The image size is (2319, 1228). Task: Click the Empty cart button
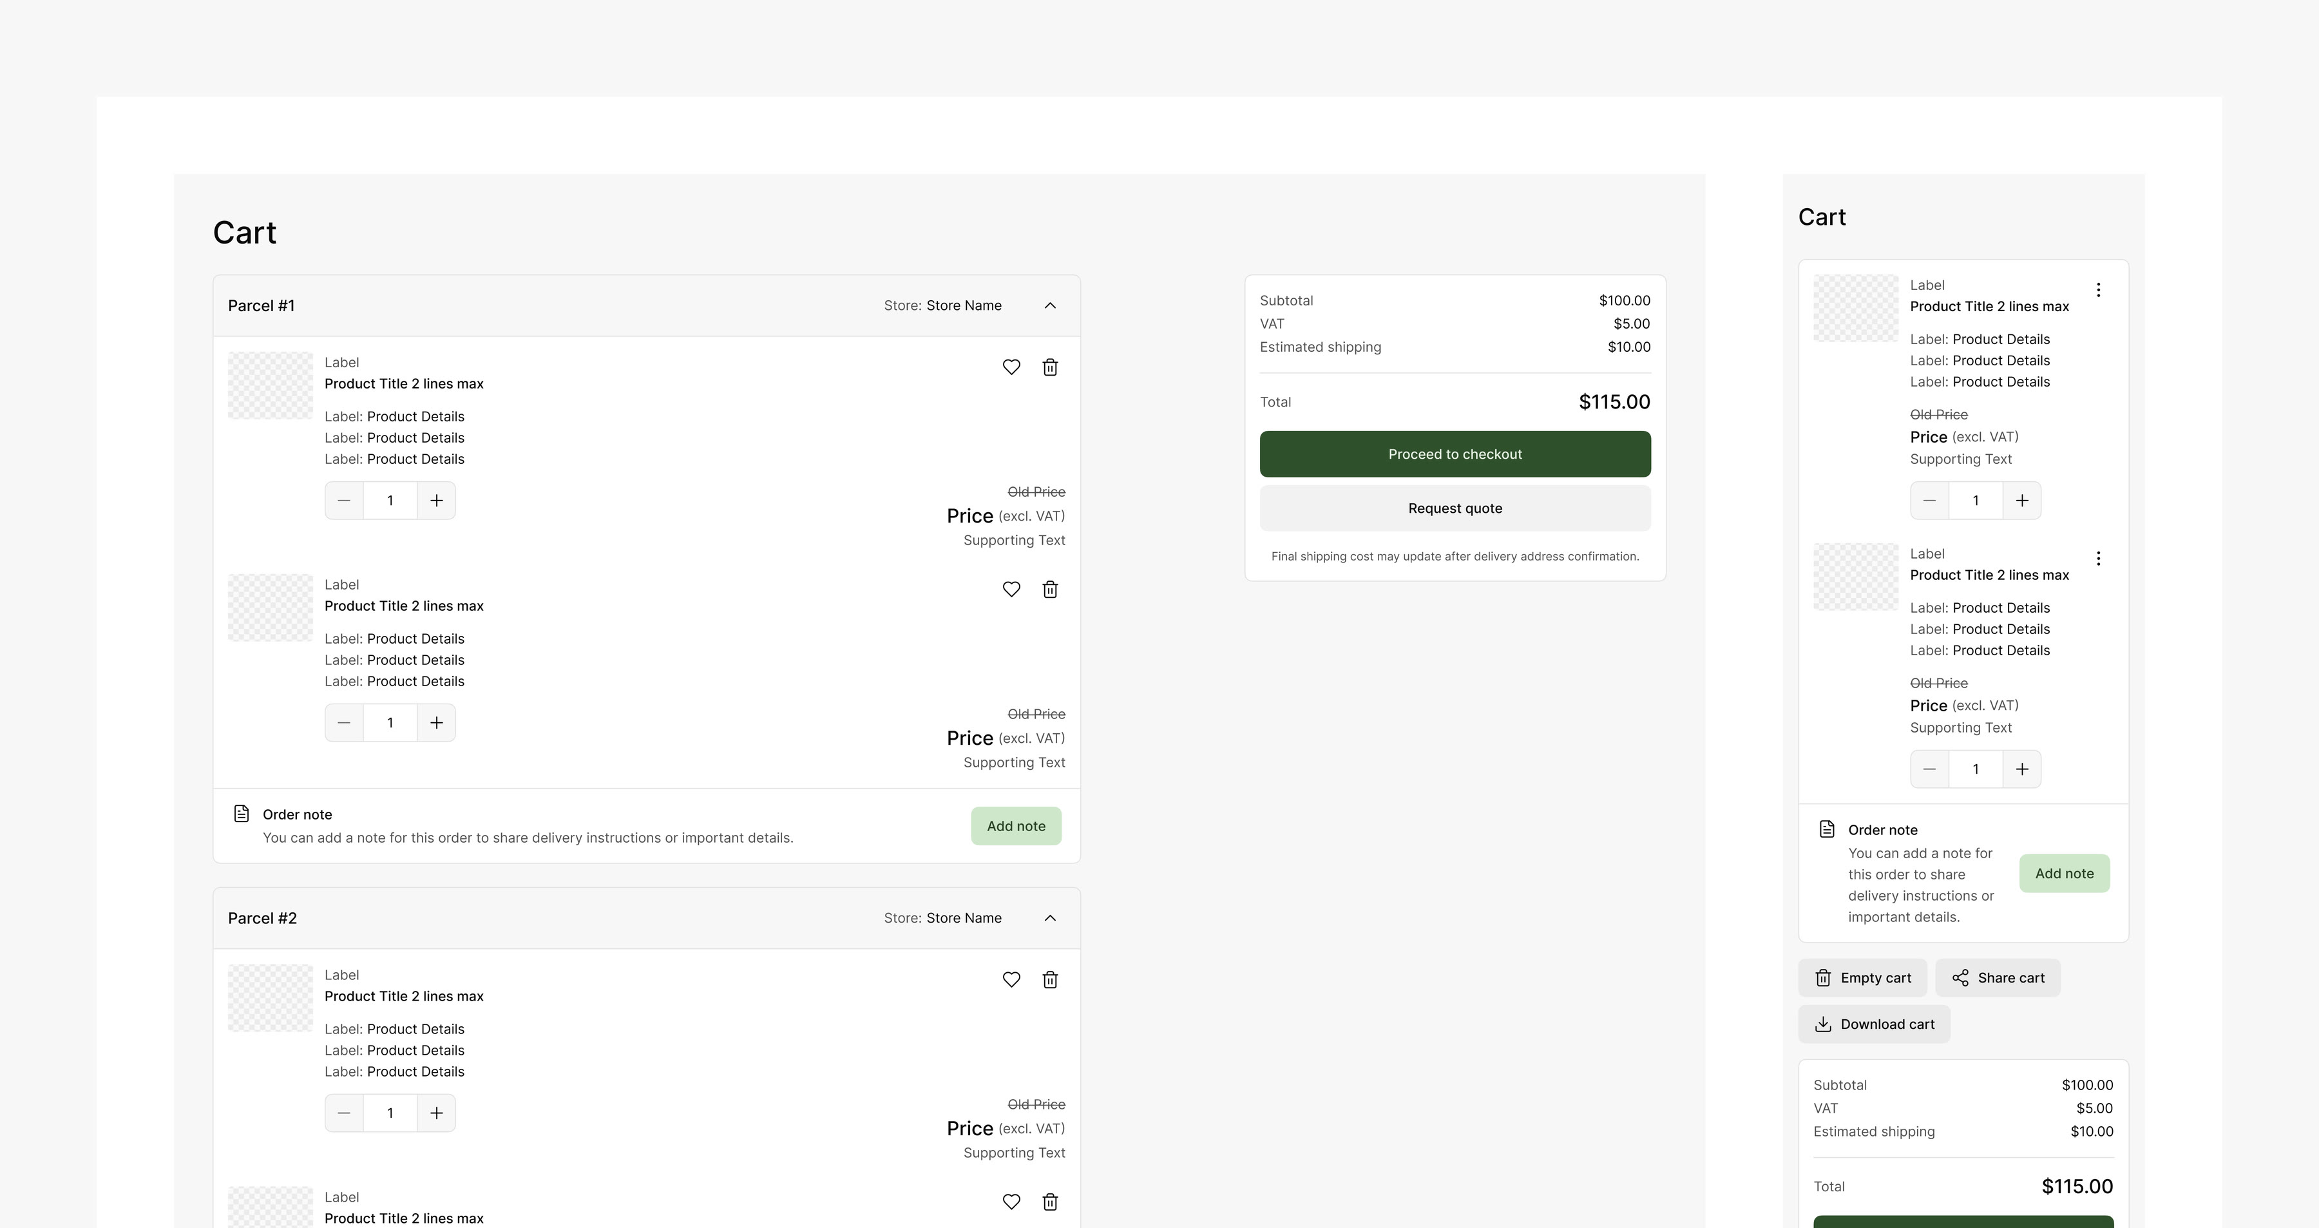click(1862, 978)
